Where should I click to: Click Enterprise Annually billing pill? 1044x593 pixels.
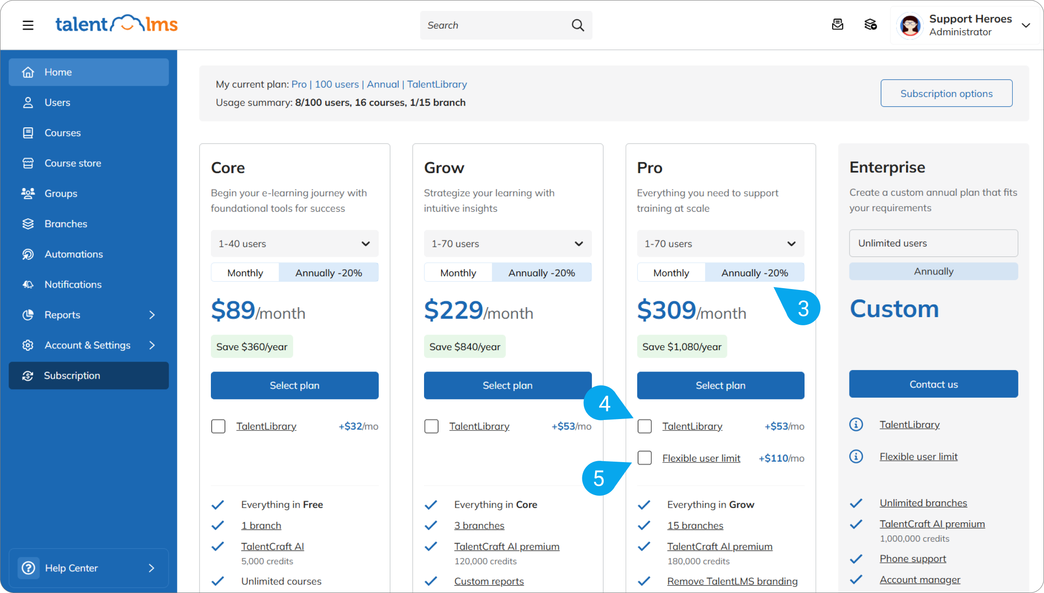[x=933, y=271]
